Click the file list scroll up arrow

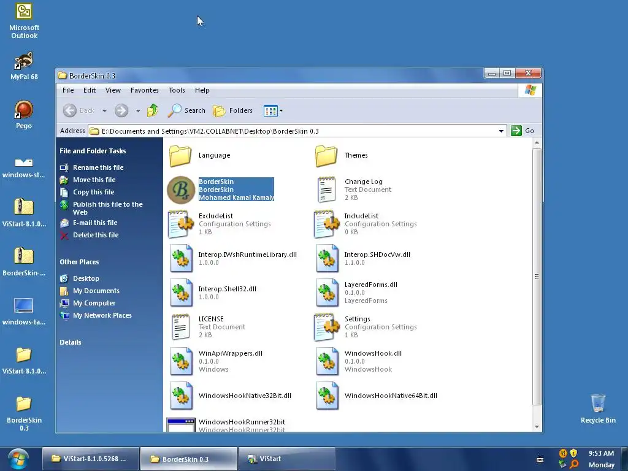(x=537, y=143)
